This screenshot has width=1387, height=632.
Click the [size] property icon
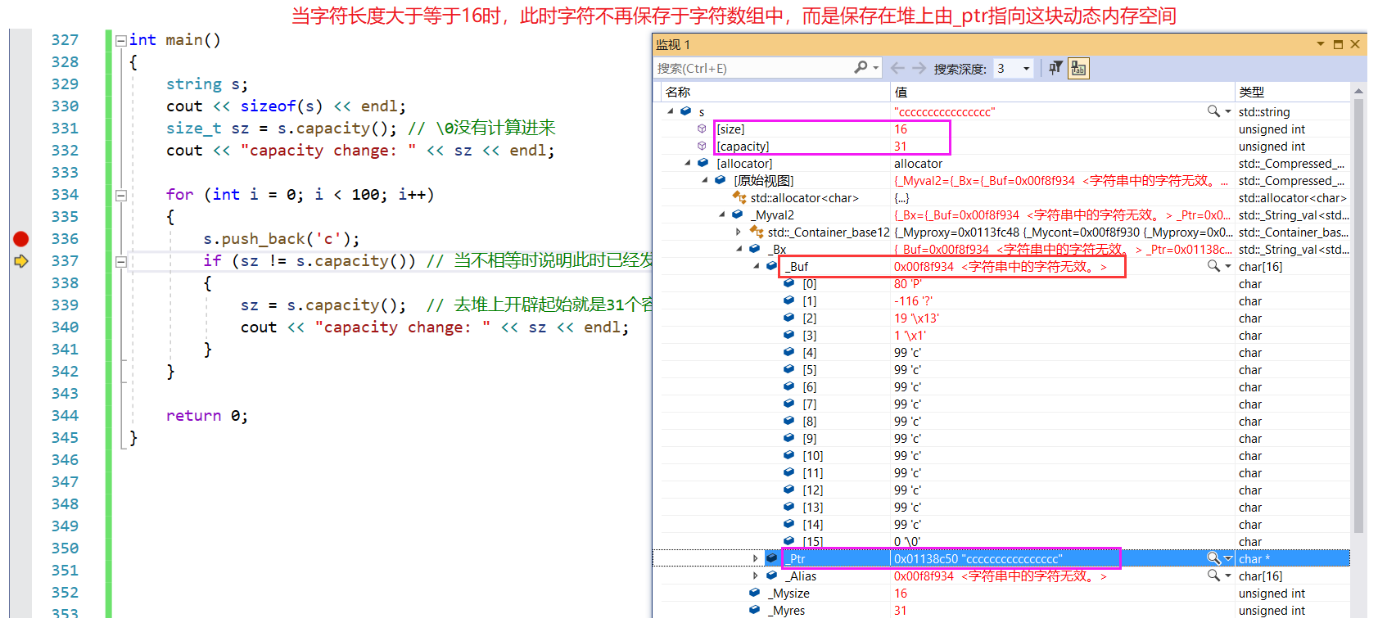point(702,129)
